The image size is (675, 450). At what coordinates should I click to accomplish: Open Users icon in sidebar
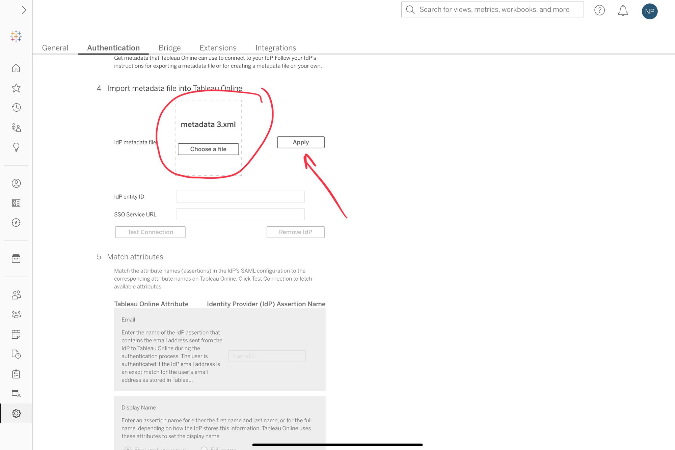pyautogui.click(x=16, y=295)
